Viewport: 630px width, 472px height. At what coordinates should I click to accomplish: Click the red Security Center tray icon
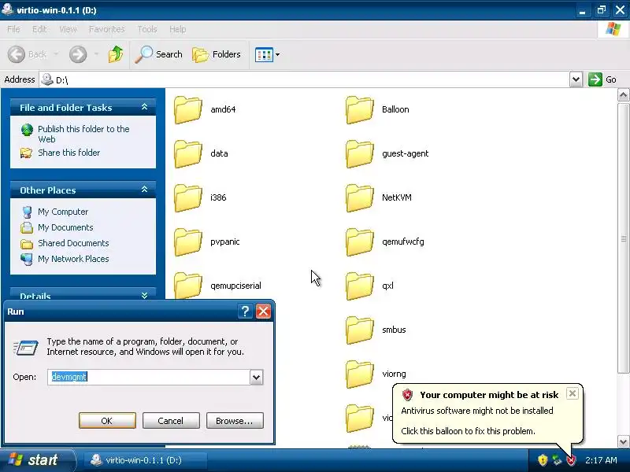[571, 460]
